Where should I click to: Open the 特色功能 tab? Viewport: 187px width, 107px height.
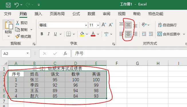pyautogui.click(x=156, y=14)
